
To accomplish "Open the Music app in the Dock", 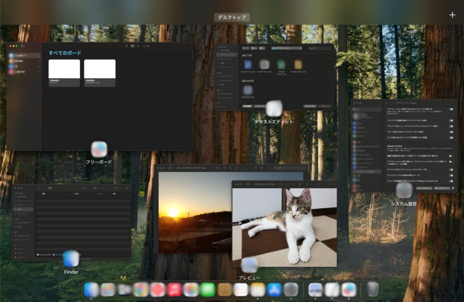I will coord(174,289).
